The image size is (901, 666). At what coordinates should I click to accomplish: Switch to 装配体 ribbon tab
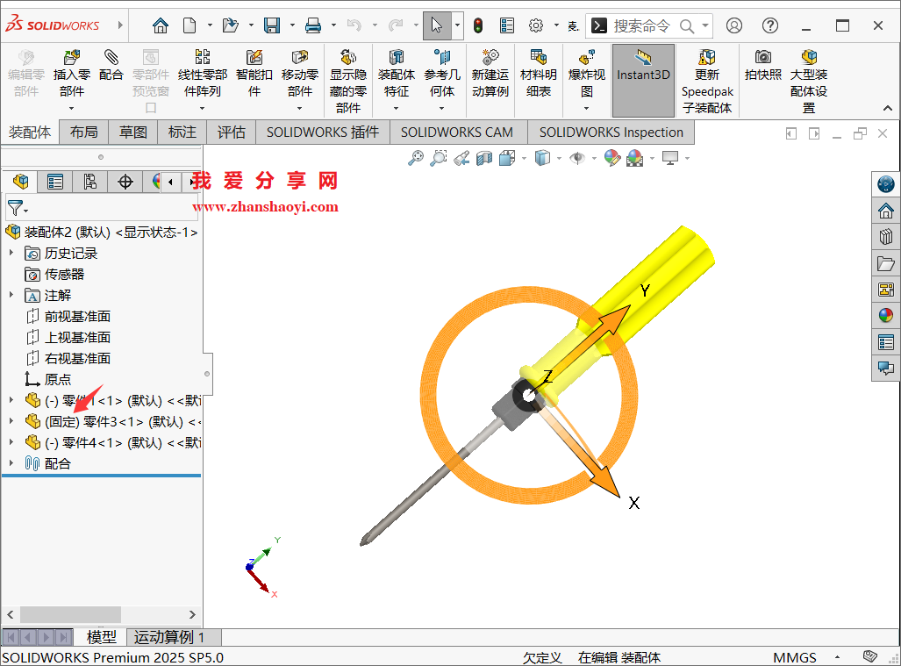click(x=29, y=132)
